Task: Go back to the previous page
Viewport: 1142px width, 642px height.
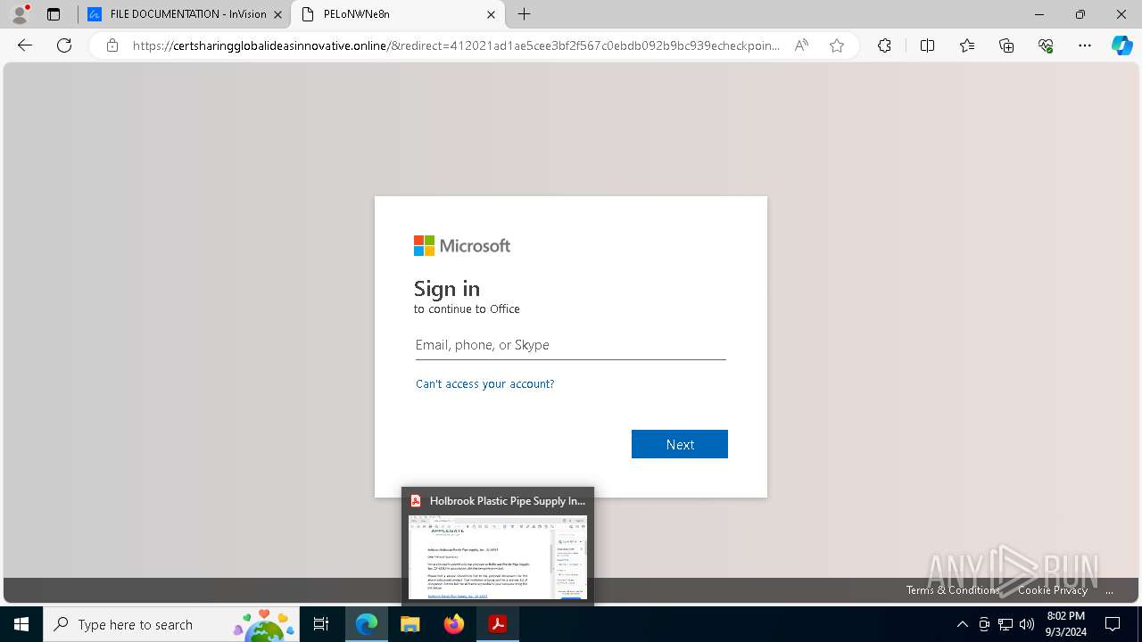Action: click(x=25, y=45)
